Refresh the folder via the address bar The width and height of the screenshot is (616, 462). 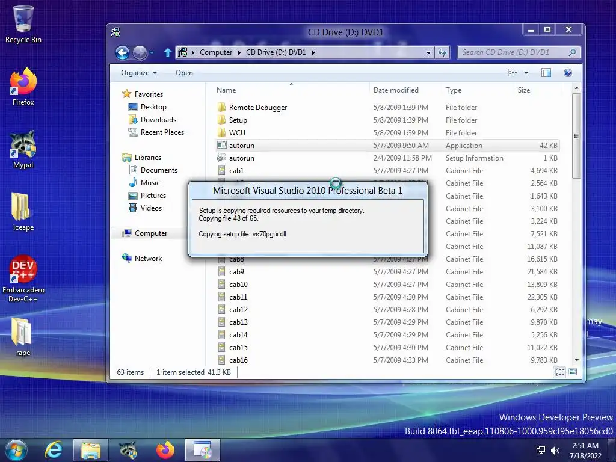[442, 52]
